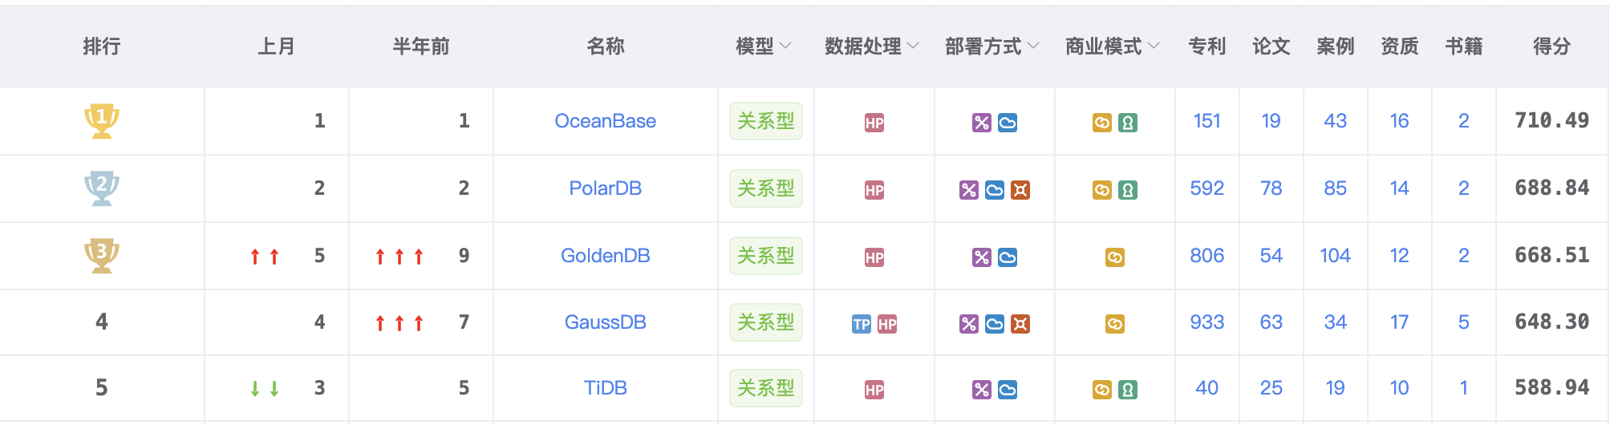This screenshot has height=425, width=1614.
Task: Expand the 部署方式 filter dropdown
Action: pyautogui.click(x=1033, y=46)
